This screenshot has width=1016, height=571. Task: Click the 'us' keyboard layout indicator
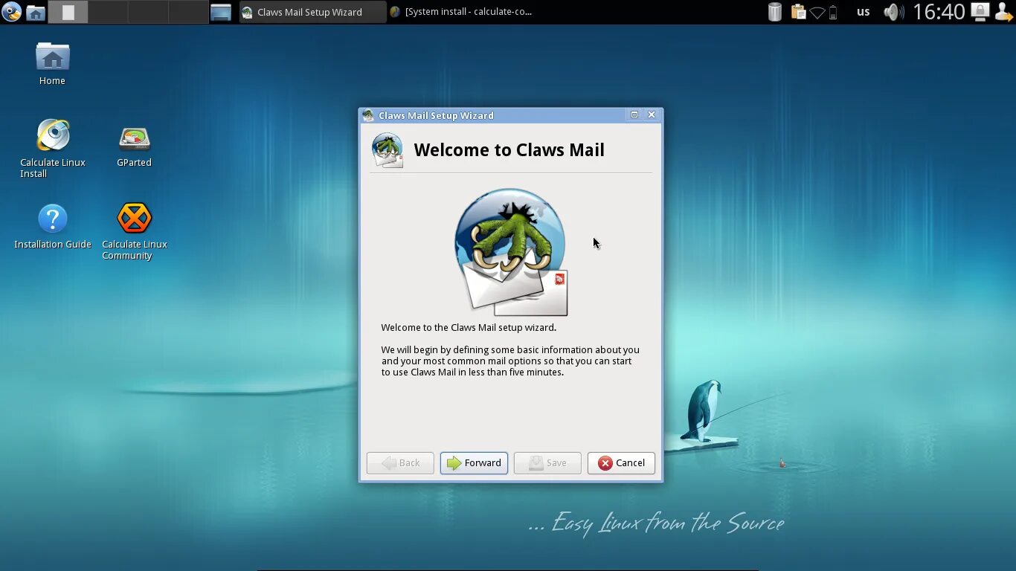(x=863, y=12)
